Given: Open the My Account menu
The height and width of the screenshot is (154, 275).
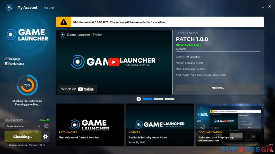Looking at the screenshot, I should pos(28,8).
